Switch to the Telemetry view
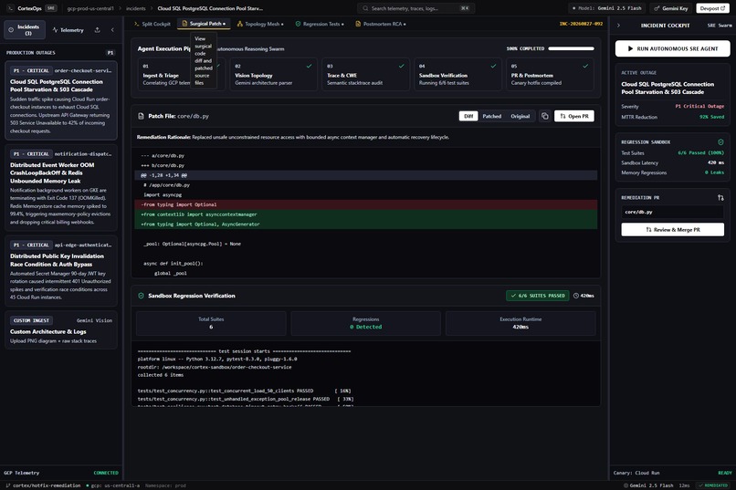 (68, 30)
